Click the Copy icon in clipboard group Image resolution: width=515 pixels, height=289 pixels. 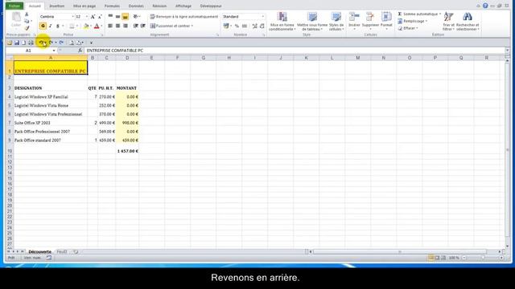point(27,22)
